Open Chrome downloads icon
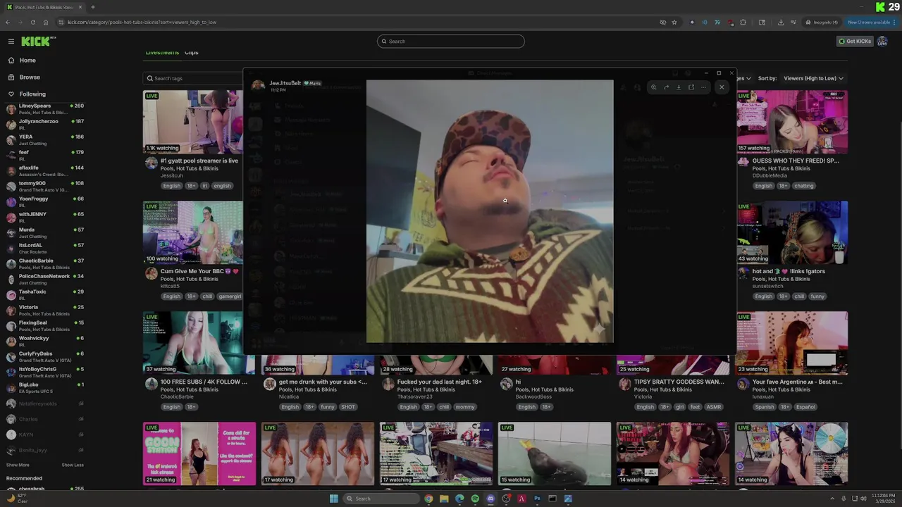This screenshot has width=902, height=507. [x=781, y=23]
